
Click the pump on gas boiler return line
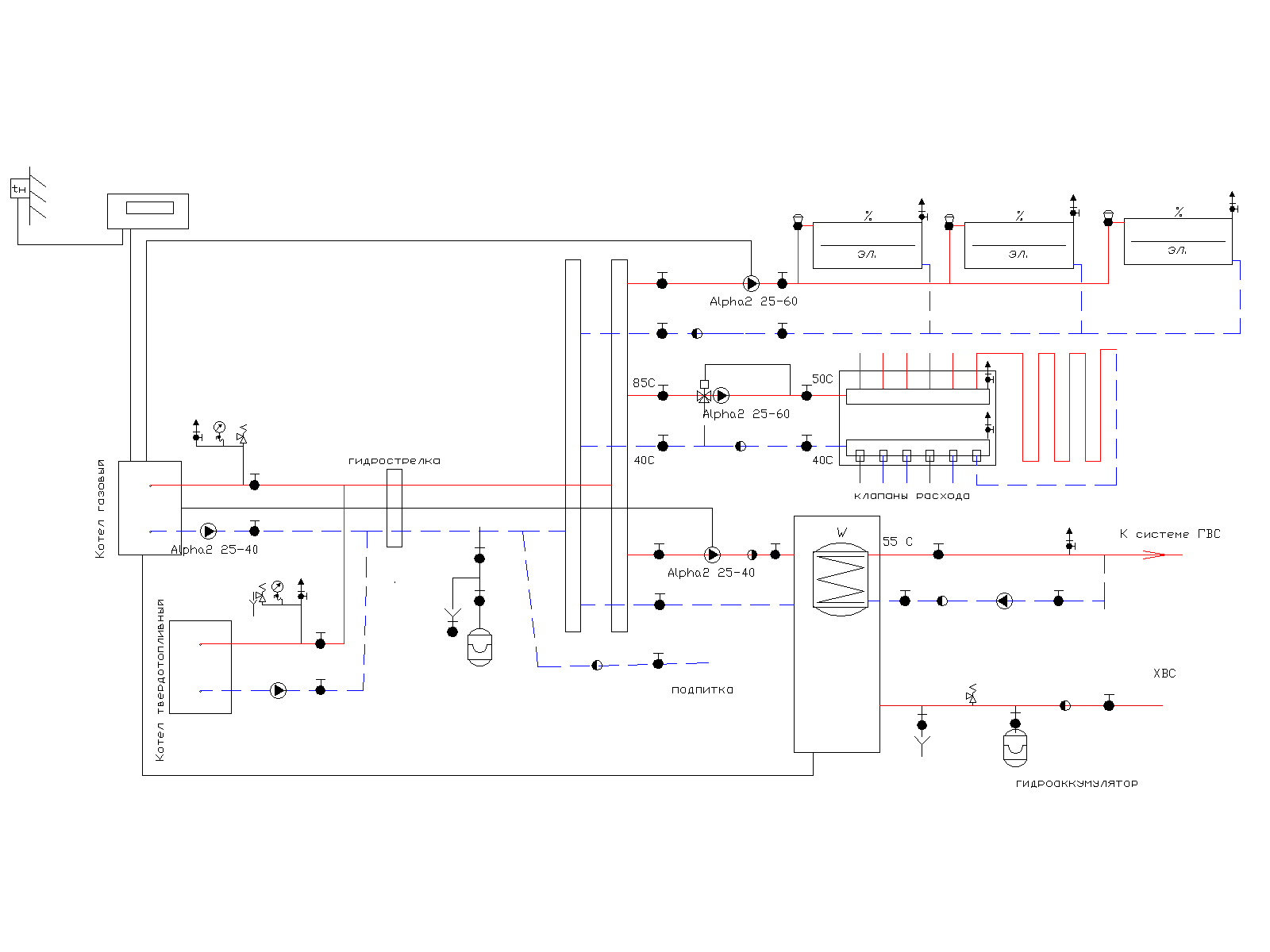point(209,531)
